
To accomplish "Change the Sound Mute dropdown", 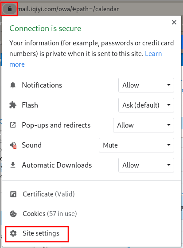I will (x=136, y=145).
